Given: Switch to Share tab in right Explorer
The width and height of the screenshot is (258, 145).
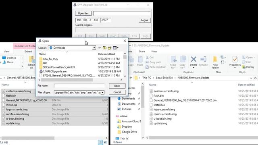Looking at the screenshot, I should point(141,52).
